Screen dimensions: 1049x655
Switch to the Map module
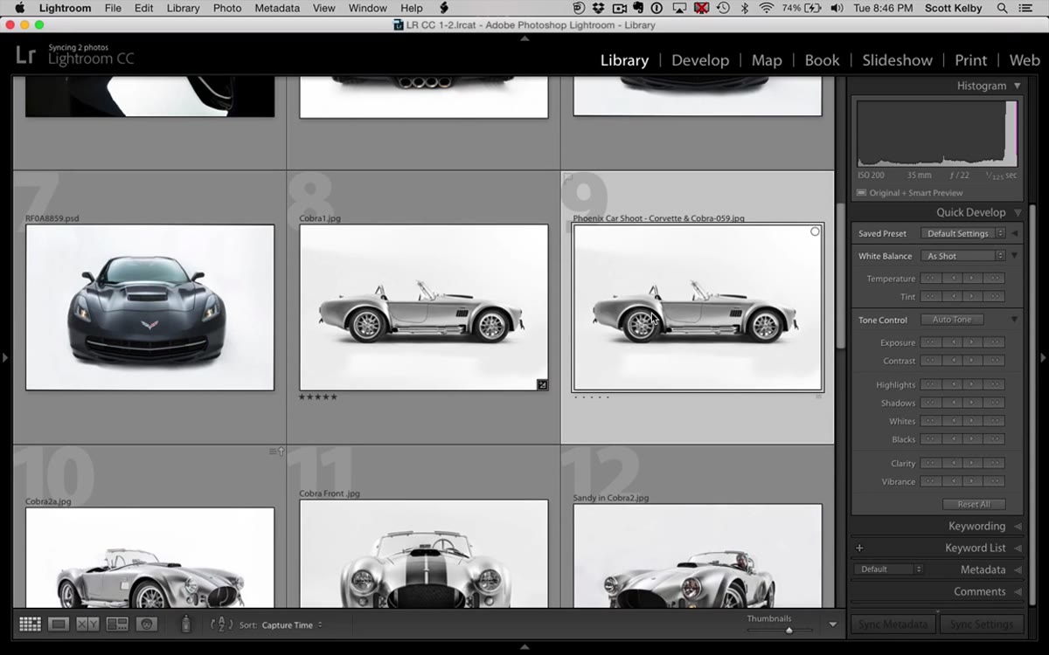point(767,60)
